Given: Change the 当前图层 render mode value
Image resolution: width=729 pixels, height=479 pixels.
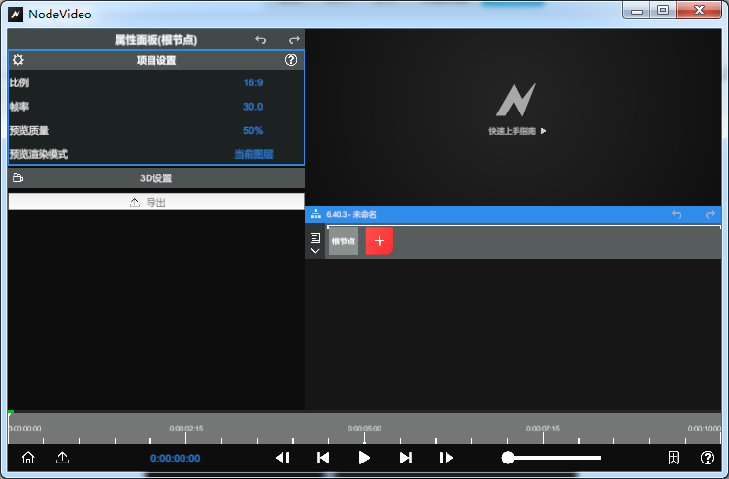Looking at the screenshot, I should click(x=253, y=154).
